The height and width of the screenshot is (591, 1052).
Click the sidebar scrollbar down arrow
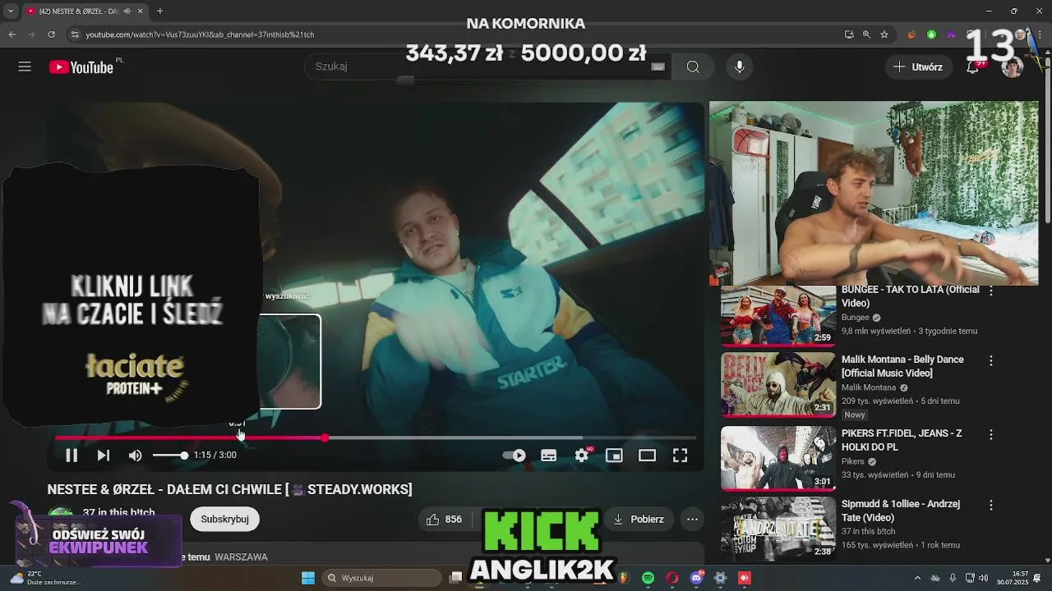coord(1047,561)
